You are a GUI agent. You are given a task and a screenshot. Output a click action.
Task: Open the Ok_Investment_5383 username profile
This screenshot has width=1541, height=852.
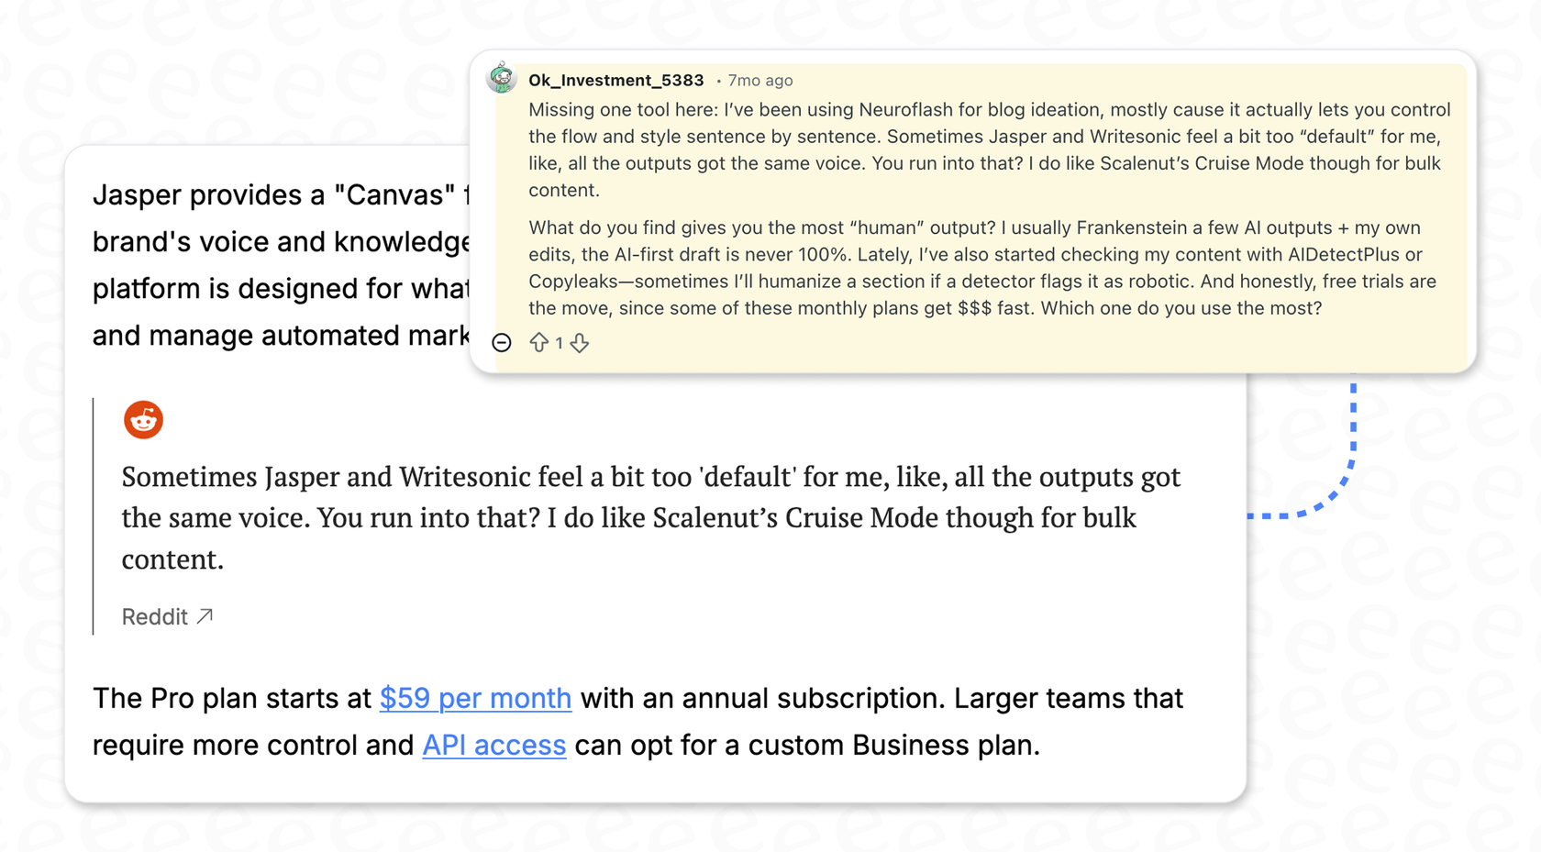point(615,81)
